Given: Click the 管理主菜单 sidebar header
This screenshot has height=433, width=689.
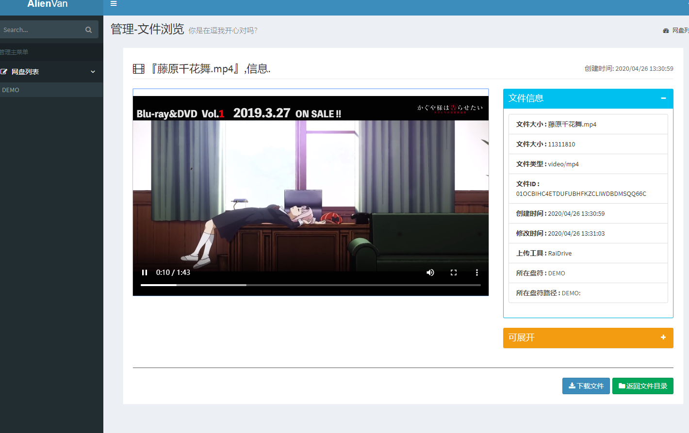Looking at the screenshot, I should [x=14, y=52].
